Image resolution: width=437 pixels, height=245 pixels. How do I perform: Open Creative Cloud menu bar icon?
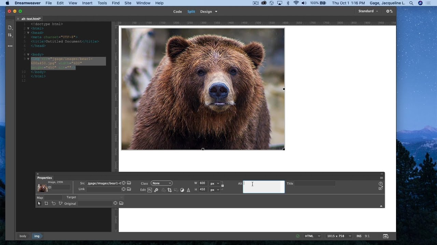click(264, 3)
